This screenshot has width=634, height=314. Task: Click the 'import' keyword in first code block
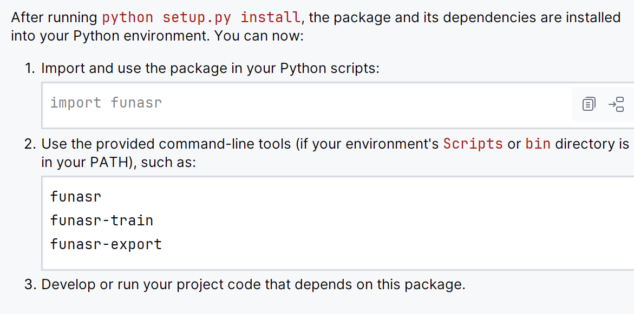tap(75, 103)
